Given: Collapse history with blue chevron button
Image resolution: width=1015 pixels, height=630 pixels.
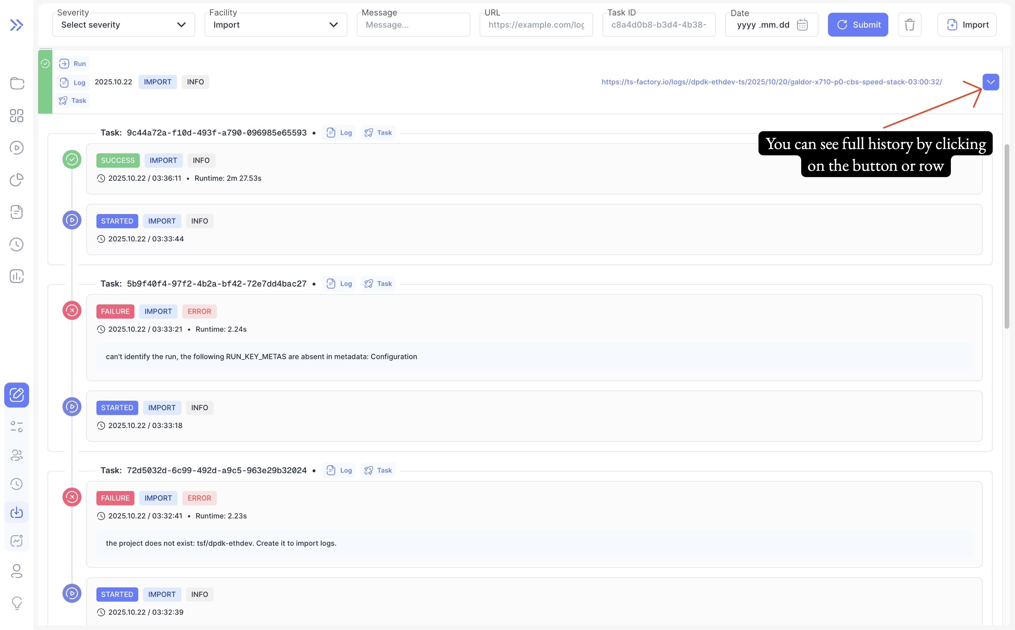Looking at the screenshot, I should pos(991,82).
